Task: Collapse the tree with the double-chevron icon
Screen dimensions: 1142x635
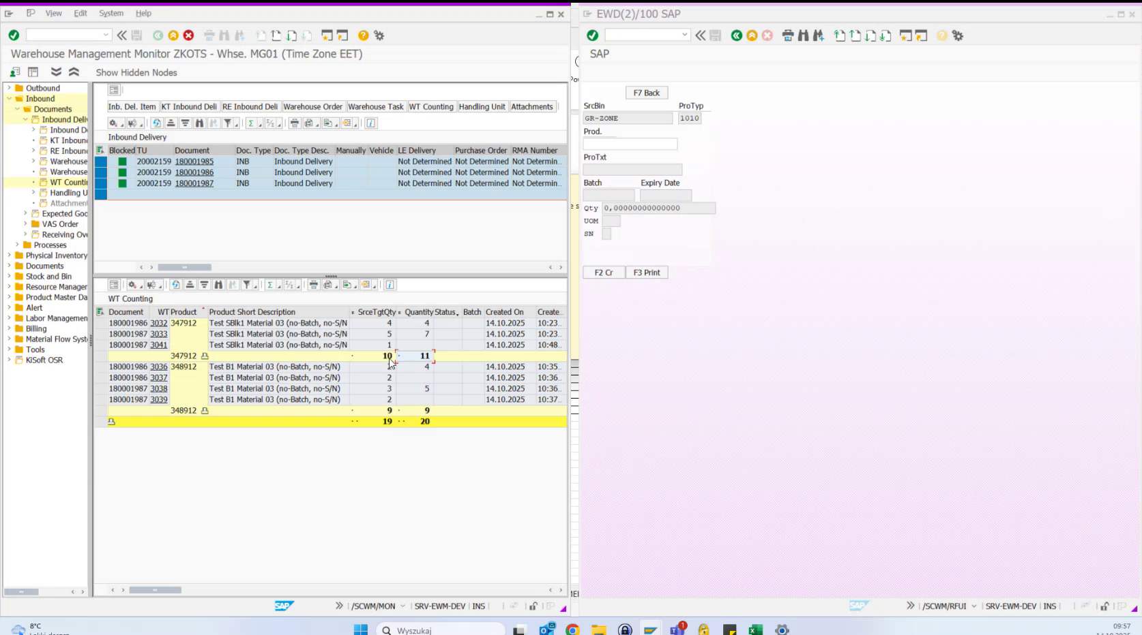Action: pyautogui.click(x=74, y=71)
